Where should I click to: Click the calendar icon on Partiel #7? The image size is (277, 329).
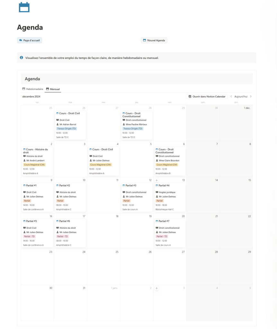pos(157,221)
